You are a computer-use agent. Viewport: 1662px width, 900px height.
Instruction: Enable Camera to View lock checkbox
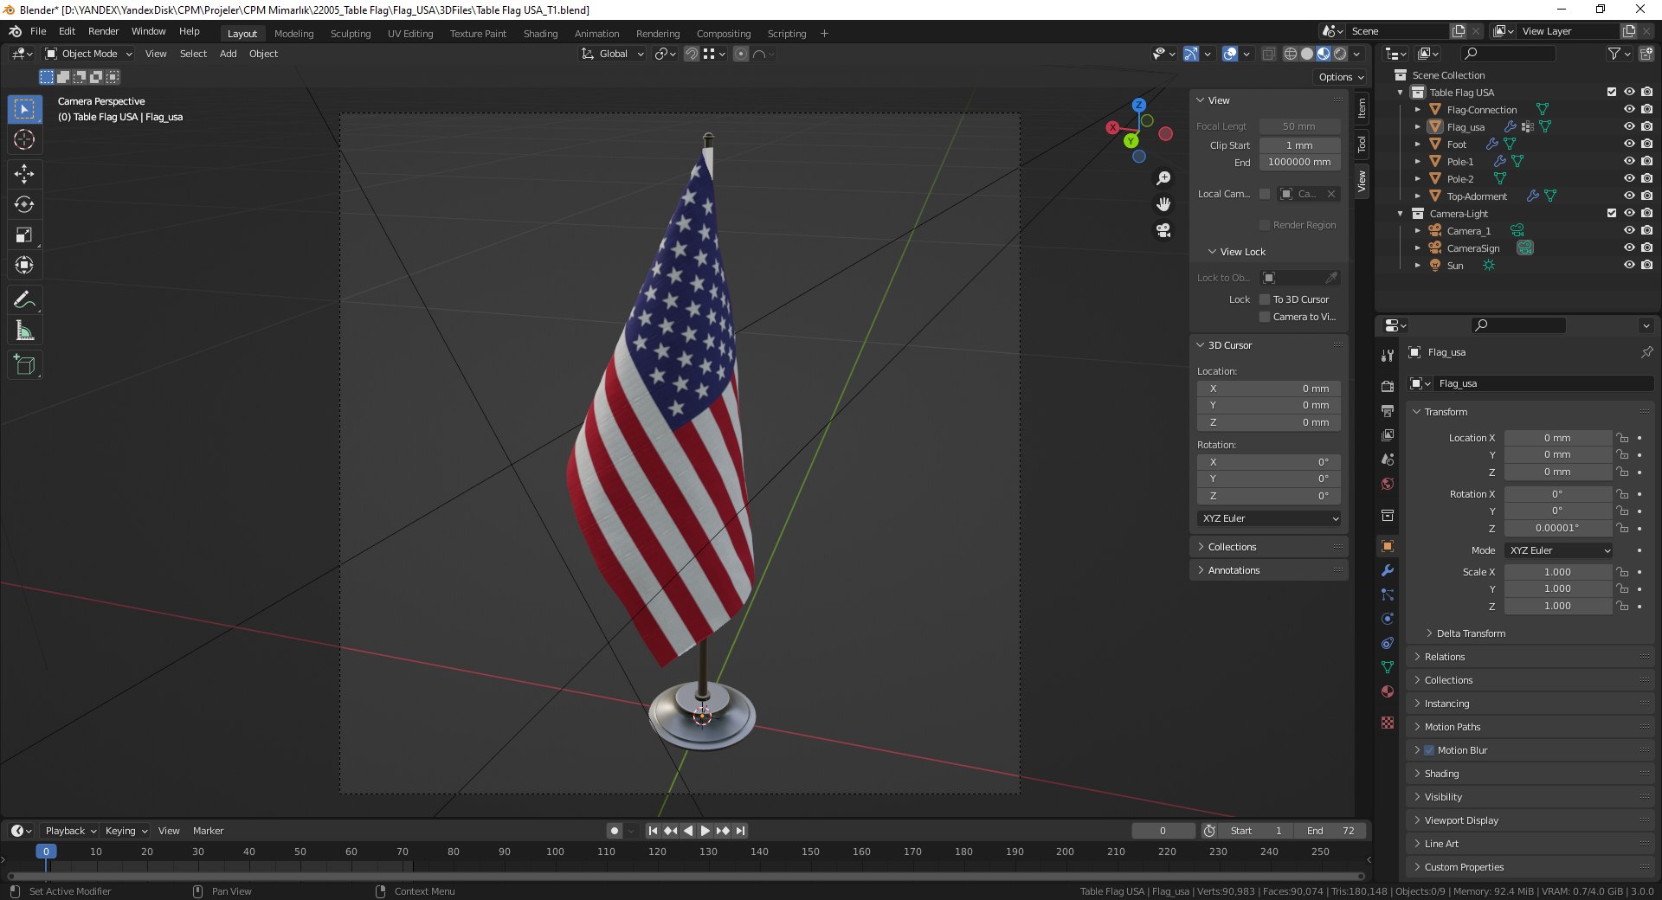point(1265,317)
